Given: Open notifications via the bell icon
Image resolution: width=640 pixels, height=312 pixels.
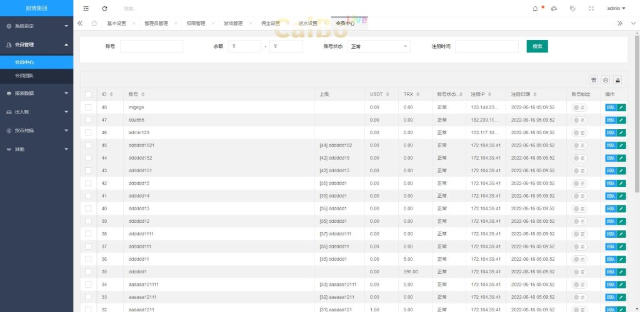Looking at the screenshot, I should pos(535,8).
